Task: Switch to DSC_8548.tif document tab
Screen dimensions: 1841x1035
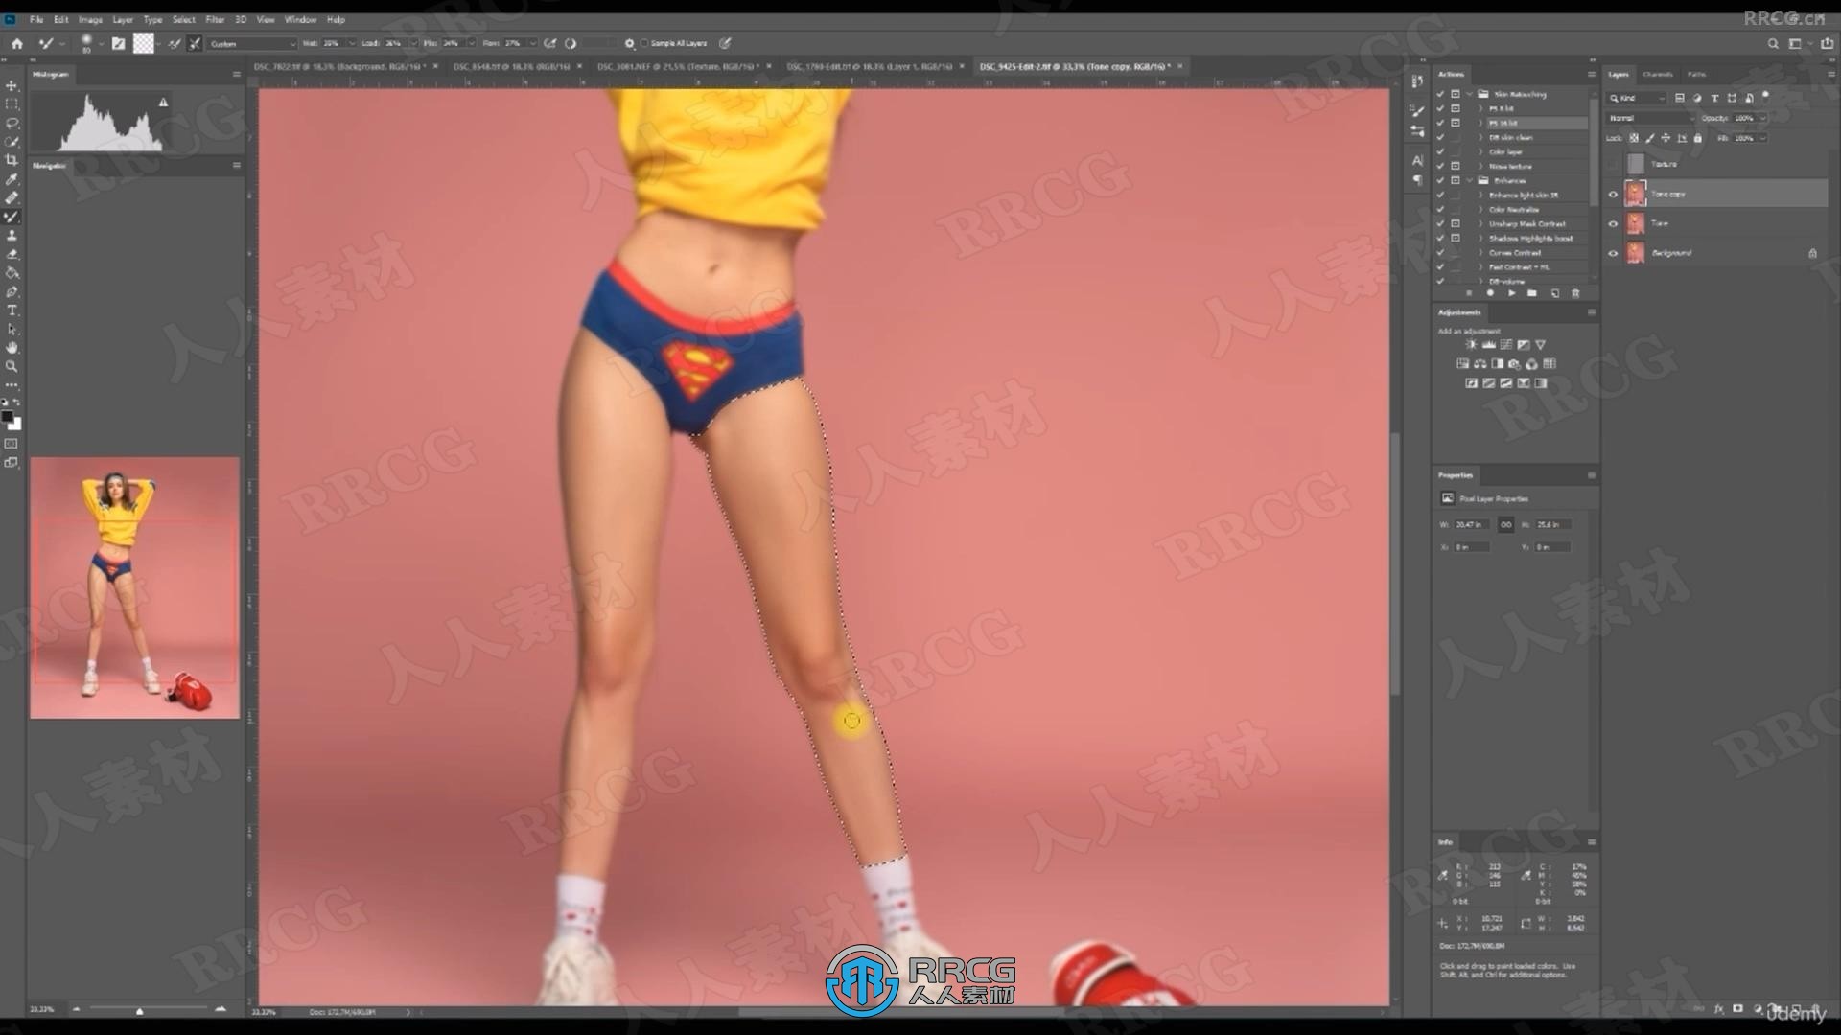Action: click(511, 66)
